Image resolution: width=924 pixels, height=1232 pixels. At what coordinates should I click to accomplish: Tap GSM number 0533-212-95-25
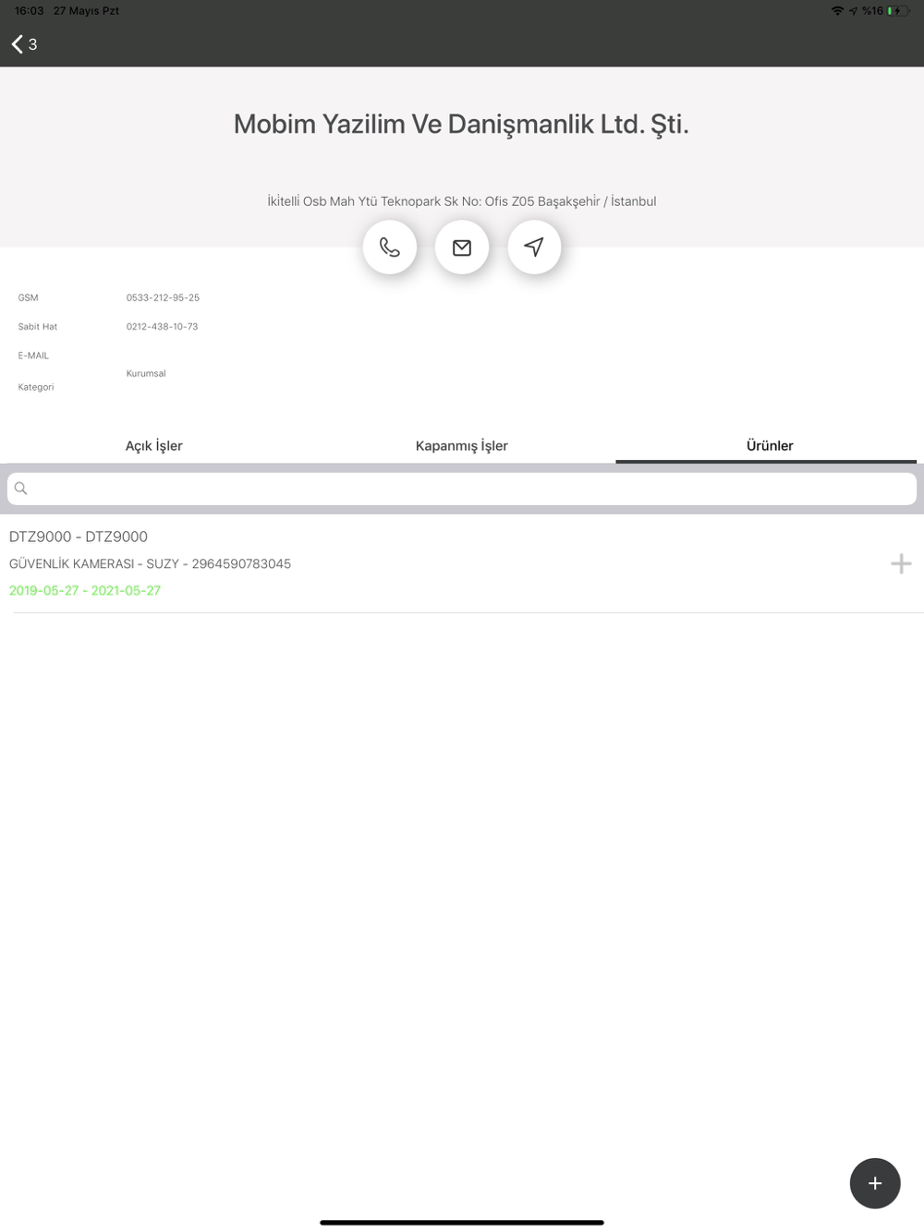coord(163,297)
